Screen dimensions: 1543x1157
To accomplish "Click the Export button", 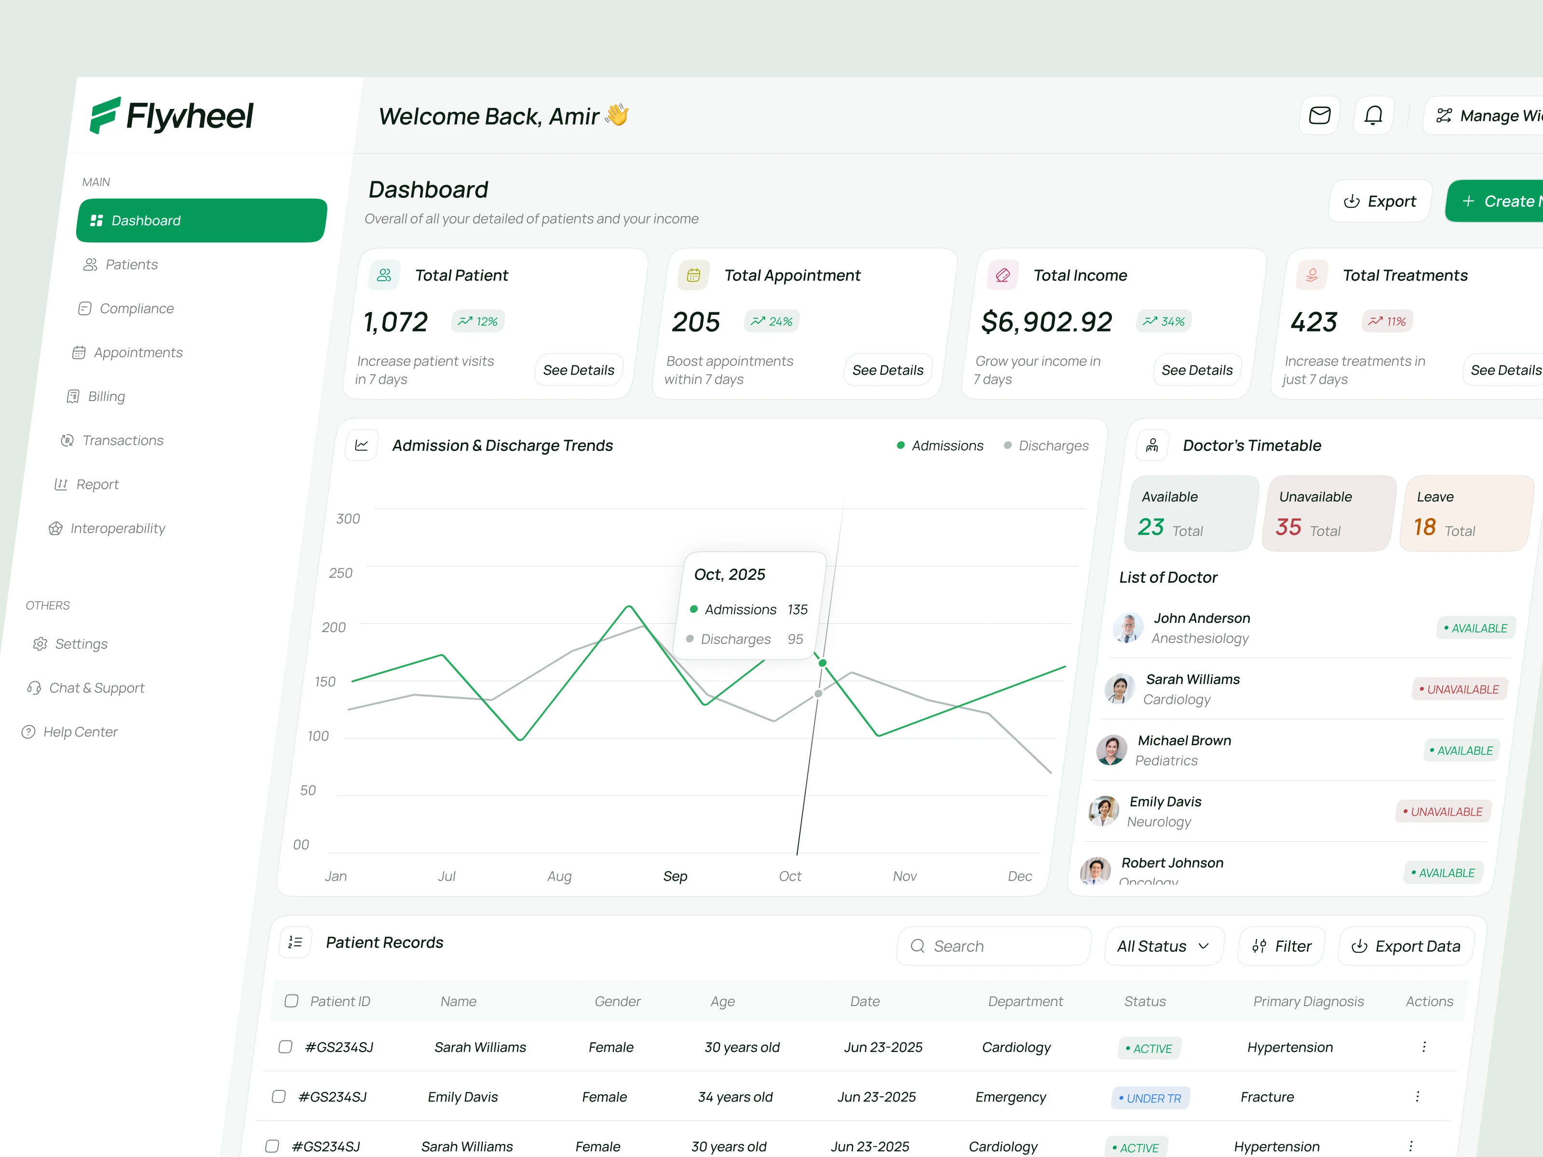I will [1380, 202].
